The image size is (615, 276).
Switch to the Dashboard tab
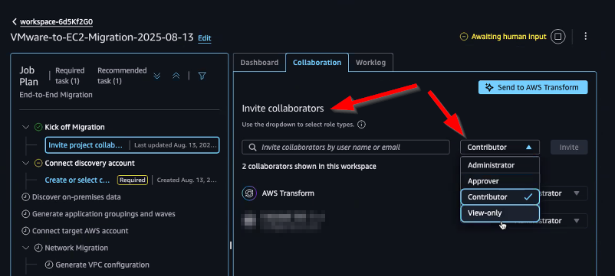(x=259, y=63)
